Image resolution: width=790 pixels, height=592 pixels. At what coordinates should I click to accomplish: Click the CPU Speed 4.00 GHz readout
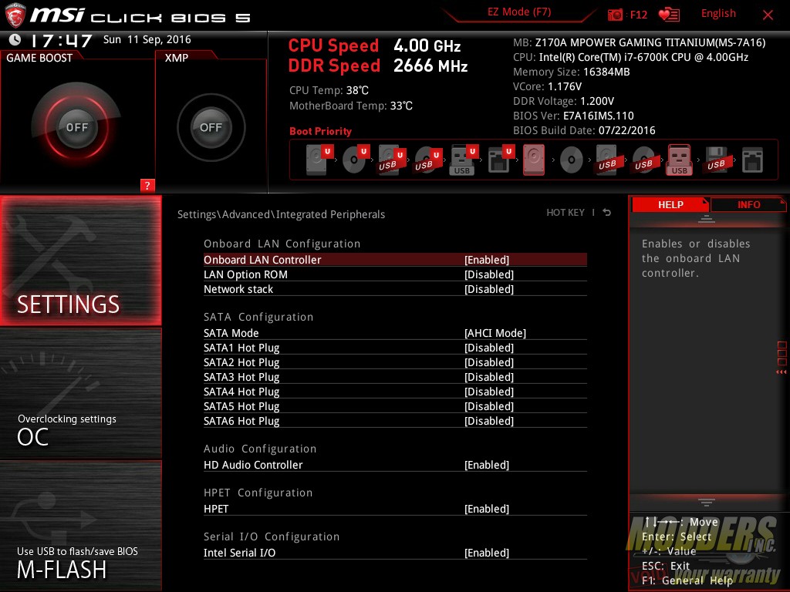point(374,45)
